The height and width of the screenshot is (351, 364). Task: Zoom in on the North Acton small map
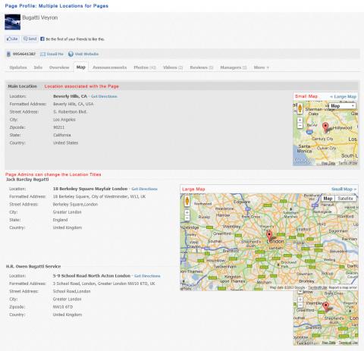[300, 299]
